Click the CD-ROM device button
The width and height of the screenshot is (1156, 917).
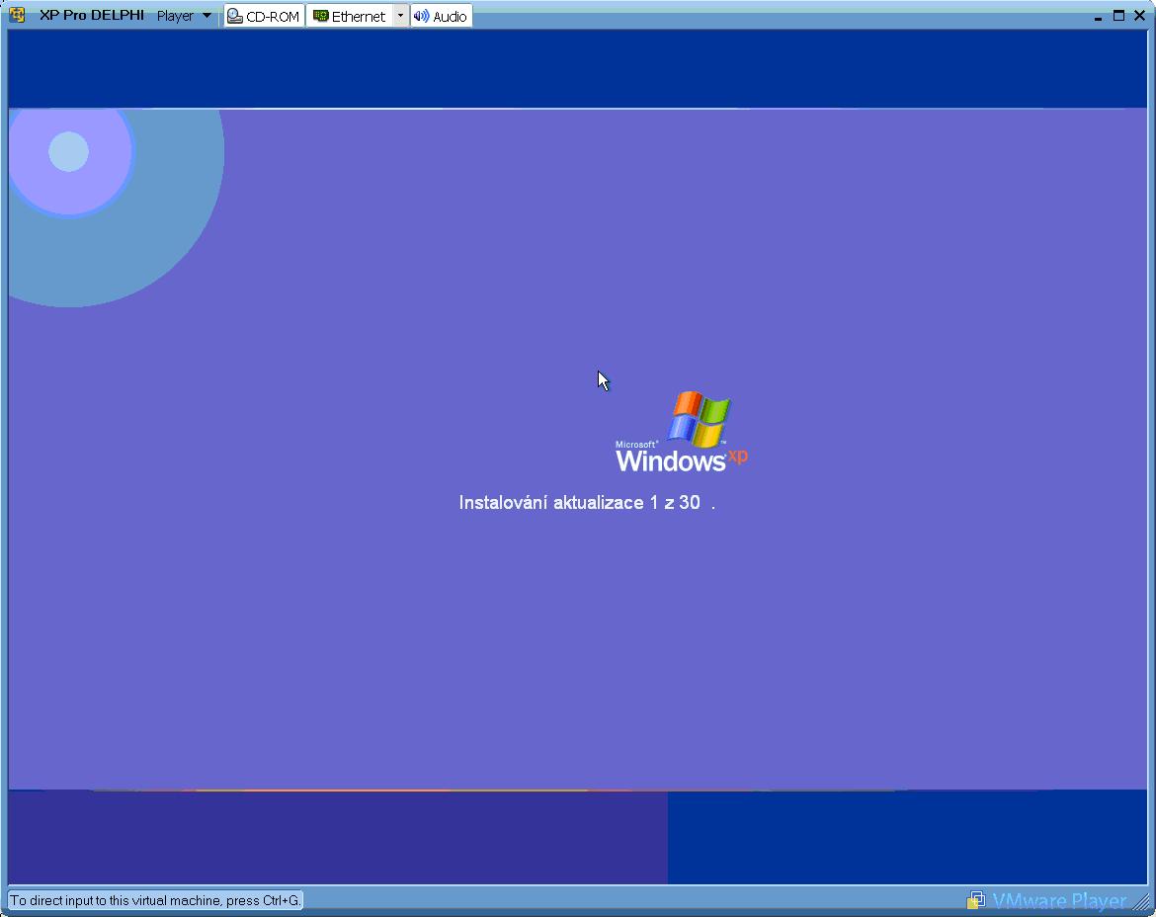pos(264,16)
